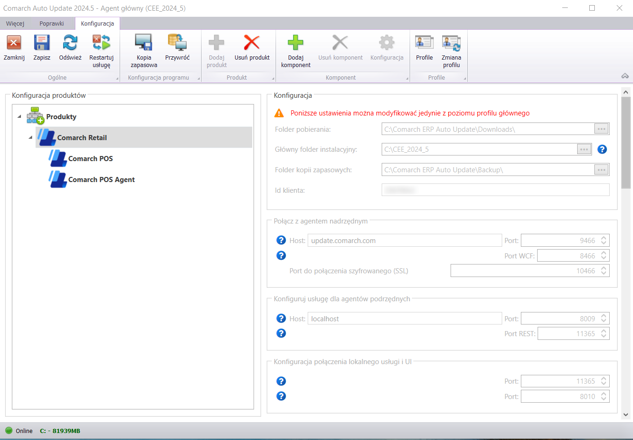Collapse the Comarch Retail tree node

click(x=30, y=137)
